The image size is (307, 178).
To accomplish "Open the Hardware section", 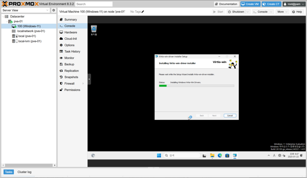I will tap(70, 32).
